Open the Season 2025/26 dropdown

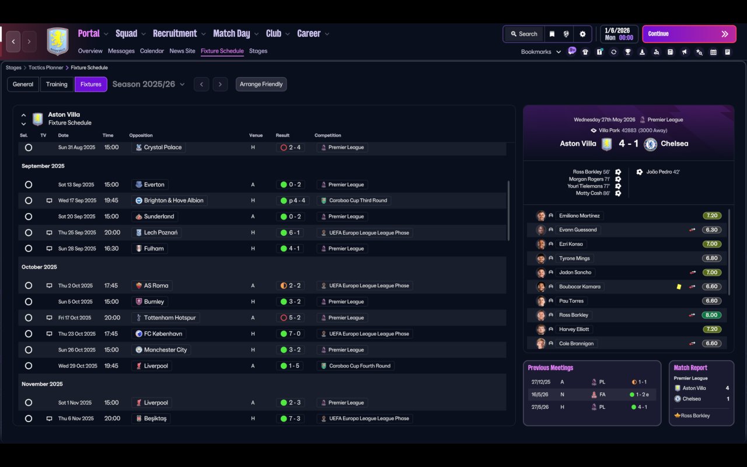pos(148,84)
